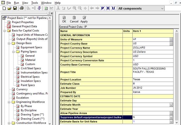Click the U toolbar button

coord(113,8)
